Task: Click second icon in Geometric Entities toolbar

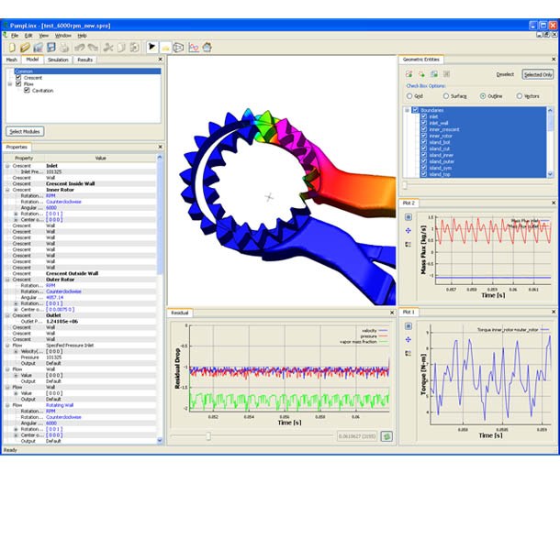Action: point(421,74)
